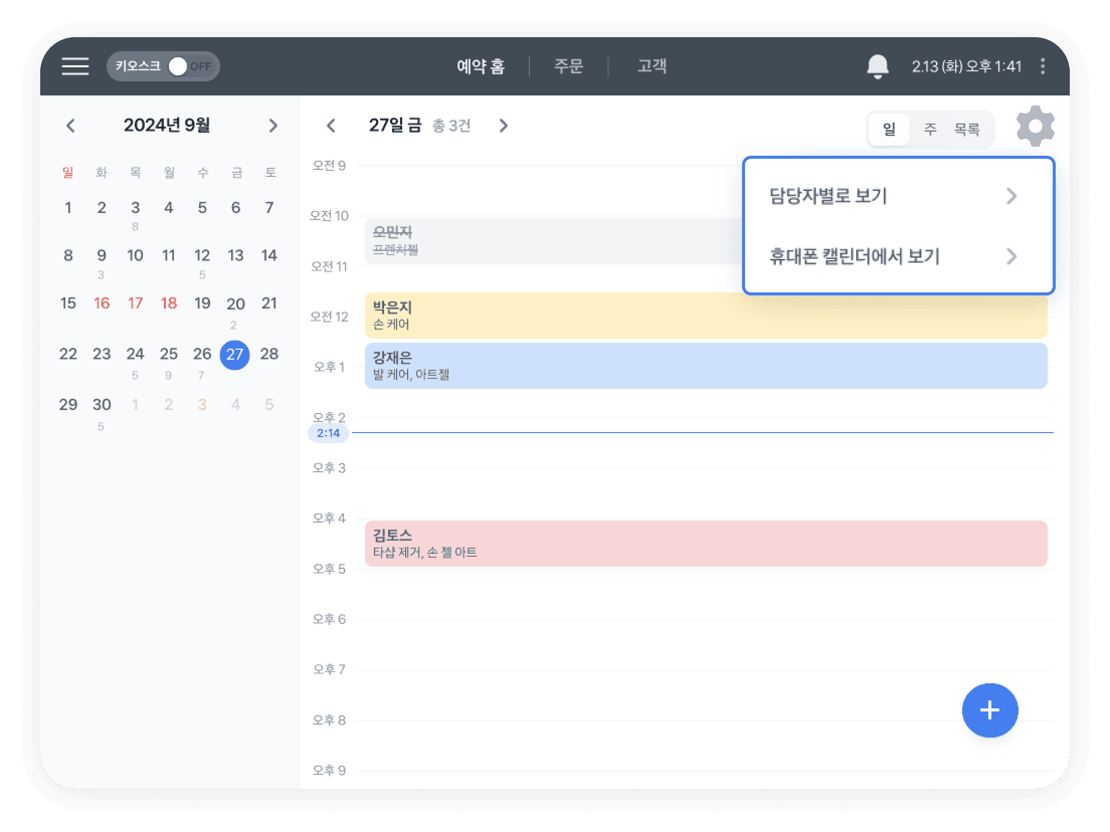The image size is (1110, 832).
Task: Click the notification bell icon
Action: (x=877, y=66)
